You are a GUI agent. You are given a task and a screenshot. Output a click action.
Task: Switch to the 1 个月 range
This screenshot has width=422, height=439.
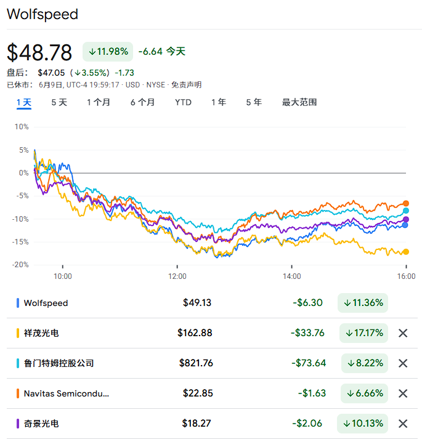click(99, 102)
